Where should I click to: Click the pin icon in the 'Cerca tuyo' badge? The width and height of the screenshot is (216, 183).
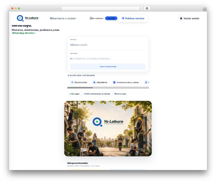click(x=115, y=94)
